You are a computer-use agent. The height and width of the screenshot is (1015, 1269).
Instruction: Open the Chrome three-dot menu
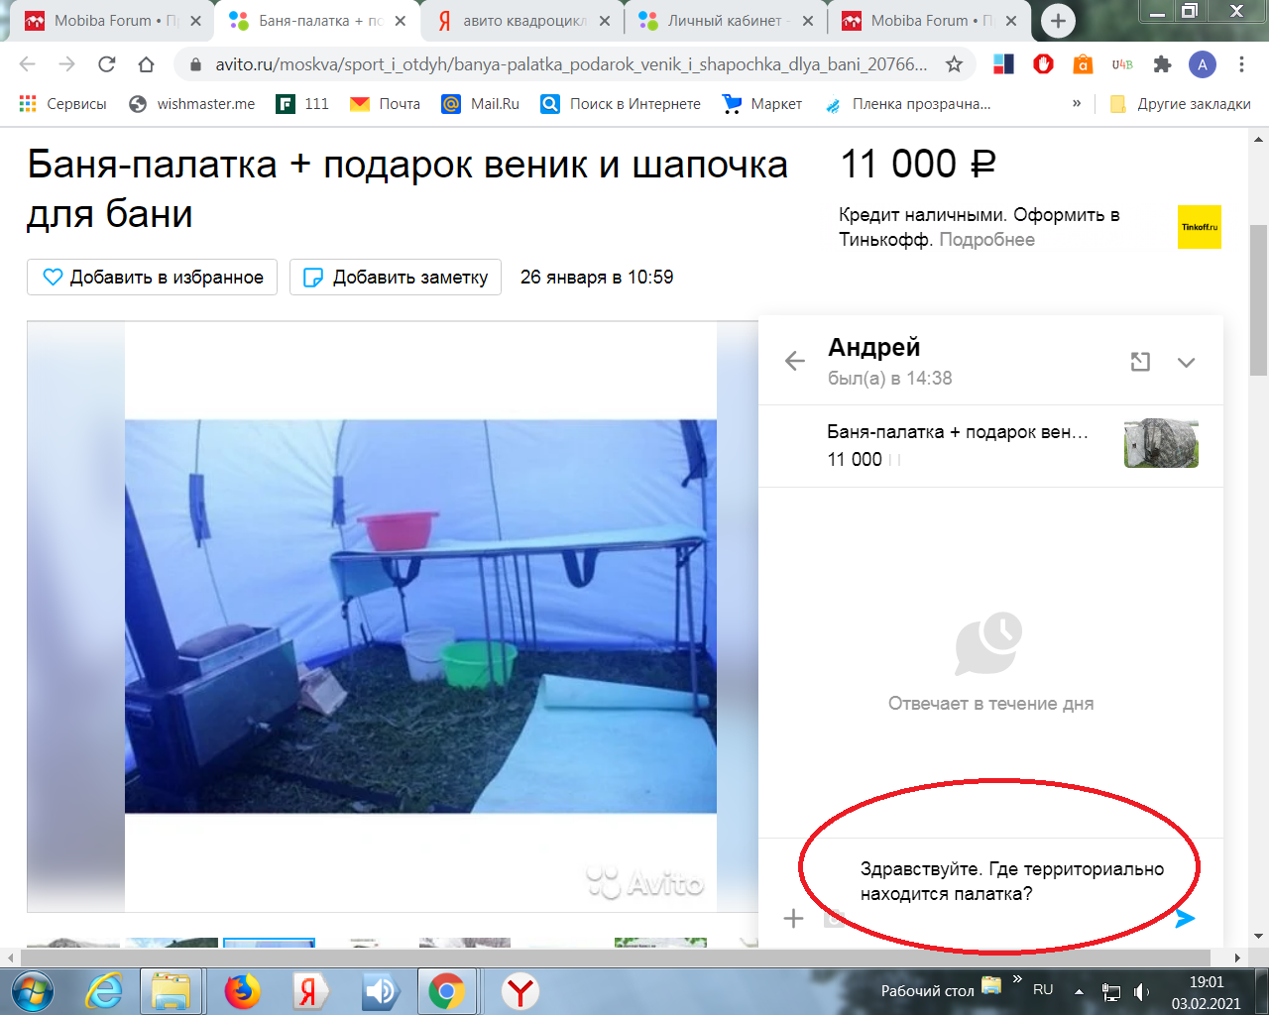1241,64
